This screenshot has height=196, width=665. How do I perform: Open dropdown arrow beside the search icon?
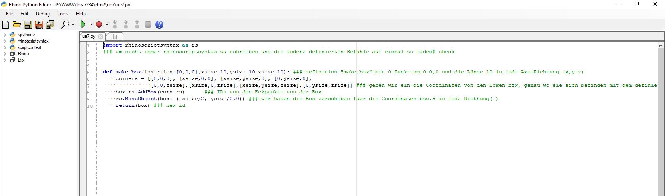point(73,24)
